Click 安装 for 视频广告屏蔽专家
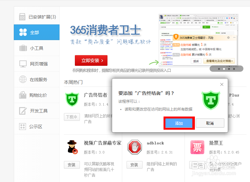This screenshot has height=182, width=250. point(72,165)
